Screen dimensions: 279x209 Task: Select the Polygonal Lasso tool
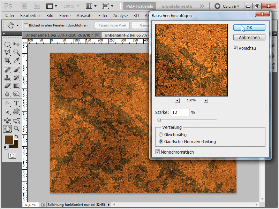pyautogui.click(x=7, y=52)
